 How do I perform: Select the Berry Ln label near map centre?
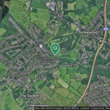pyautogui.click(x=71, y=66)
